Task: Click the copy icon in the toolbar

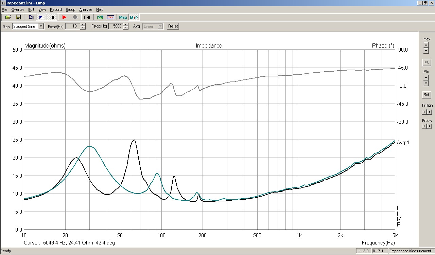Action: 31,17
